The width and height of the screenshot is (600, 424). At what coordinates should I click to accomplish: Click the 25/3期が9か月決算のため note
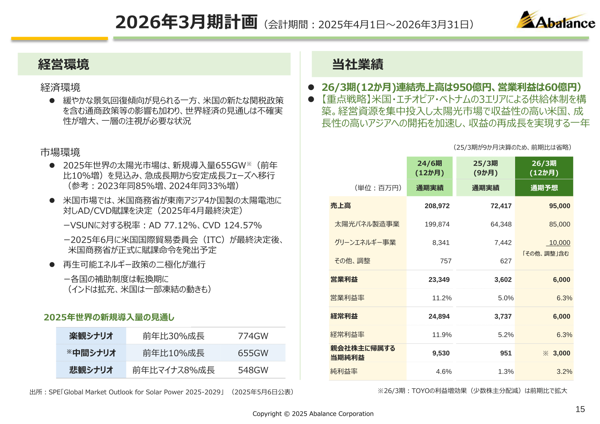[512, 147]
